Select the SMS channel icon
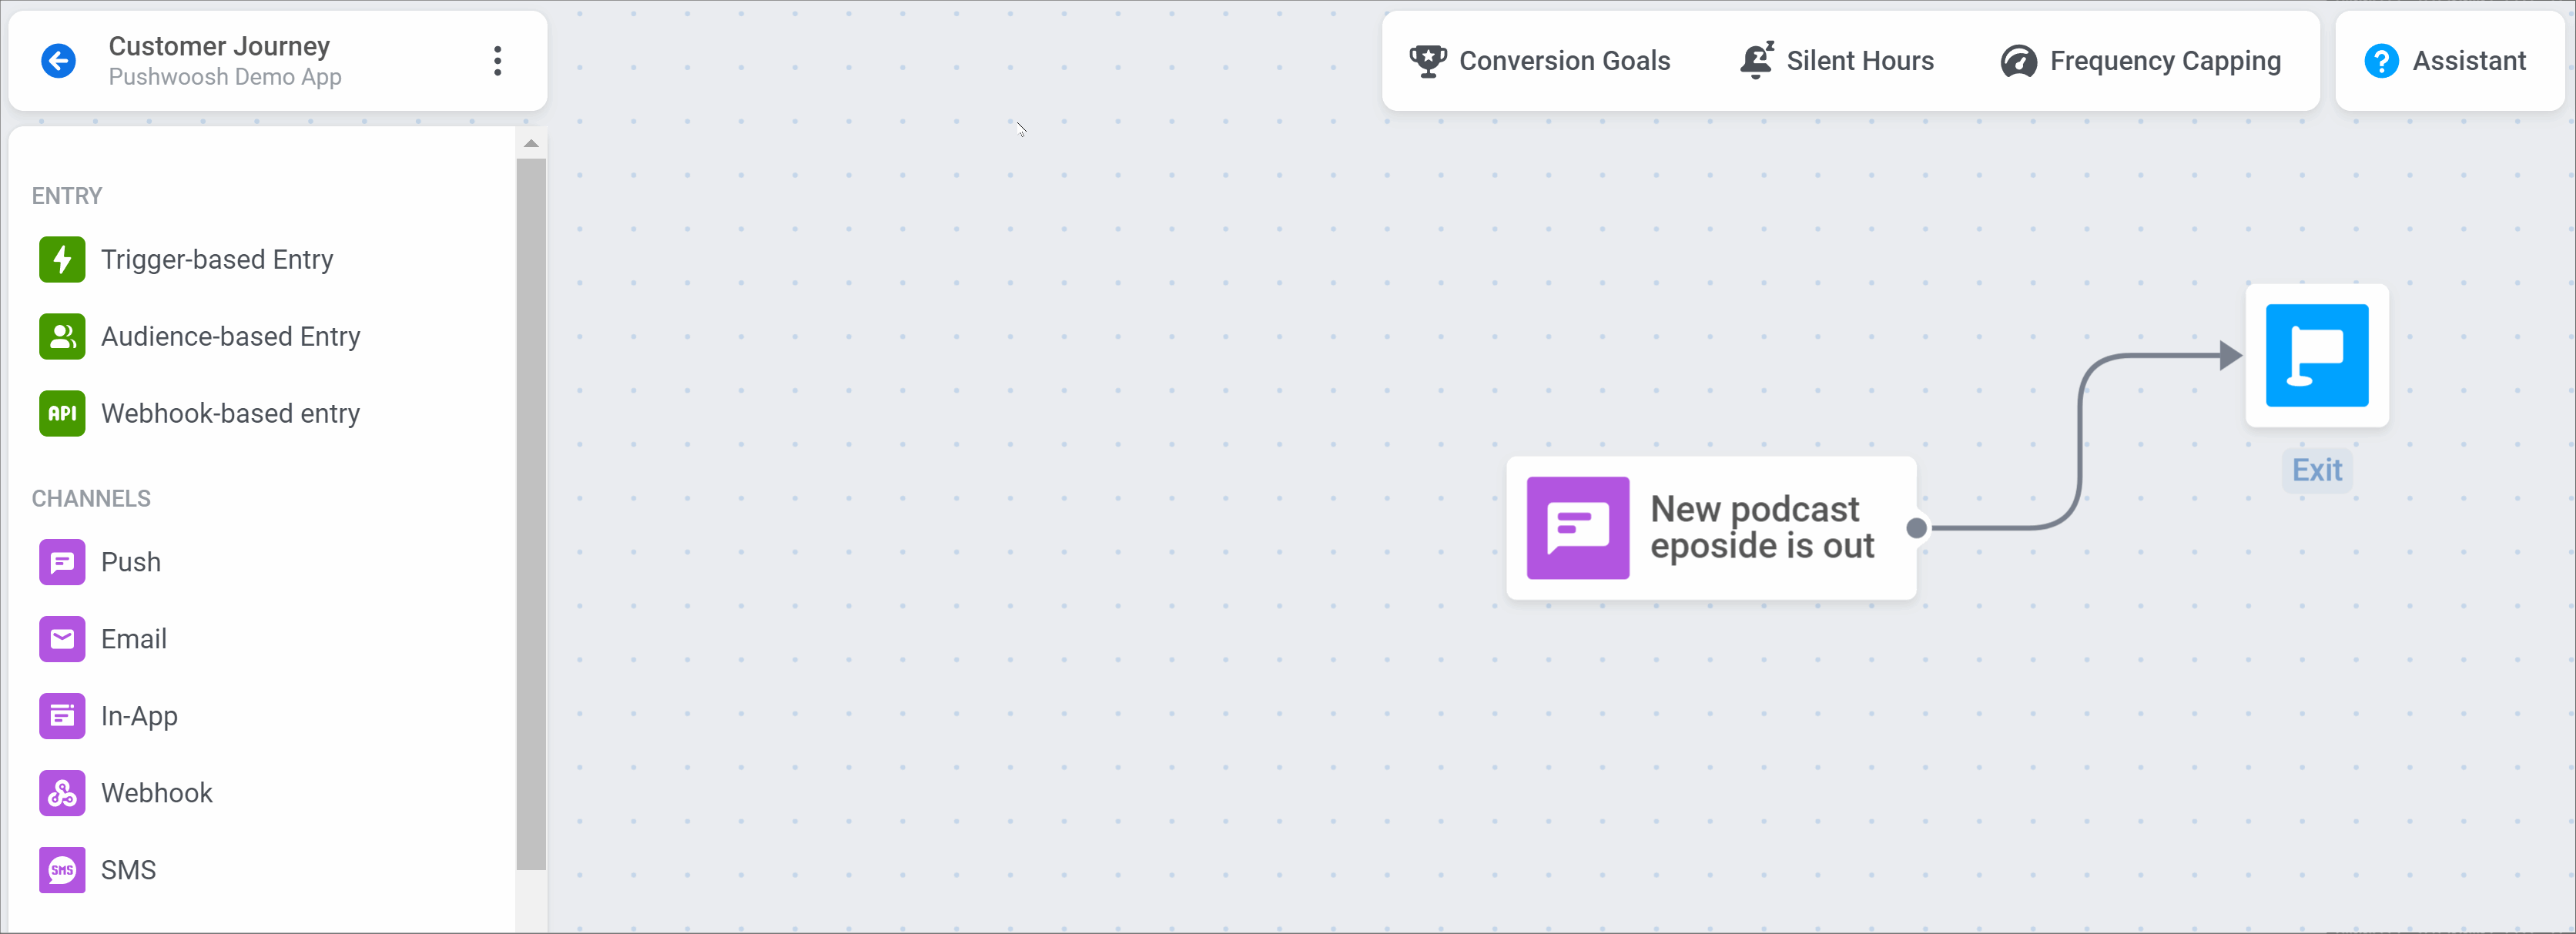2576x934 pixels. pyautogui.click(x=62, y=870)
